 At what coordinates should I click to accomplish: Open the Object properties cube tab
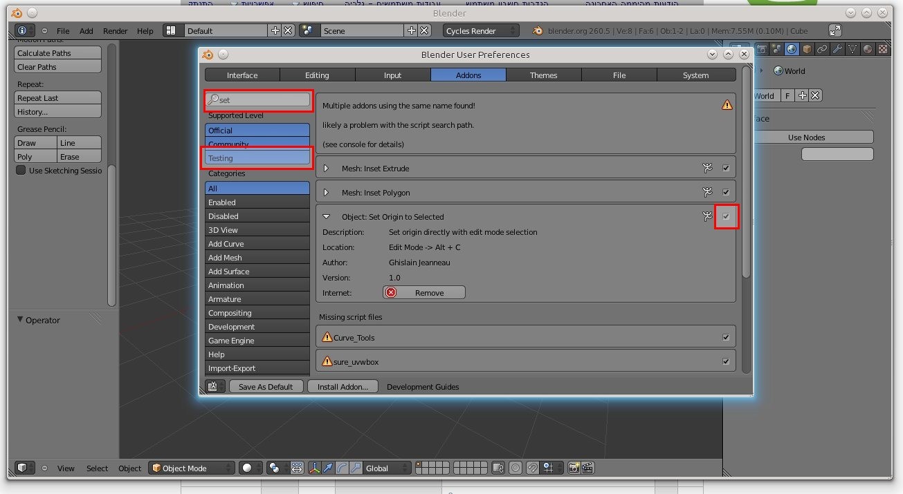click(x=807, y=49)
